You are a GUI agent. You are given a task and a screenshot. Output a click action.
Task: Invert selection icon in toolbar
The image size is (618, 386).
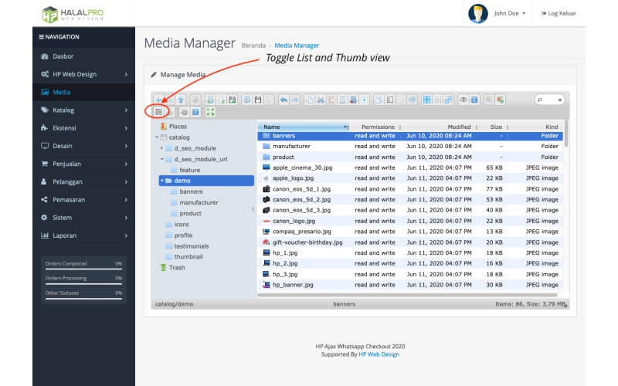[x=449, y=100]
